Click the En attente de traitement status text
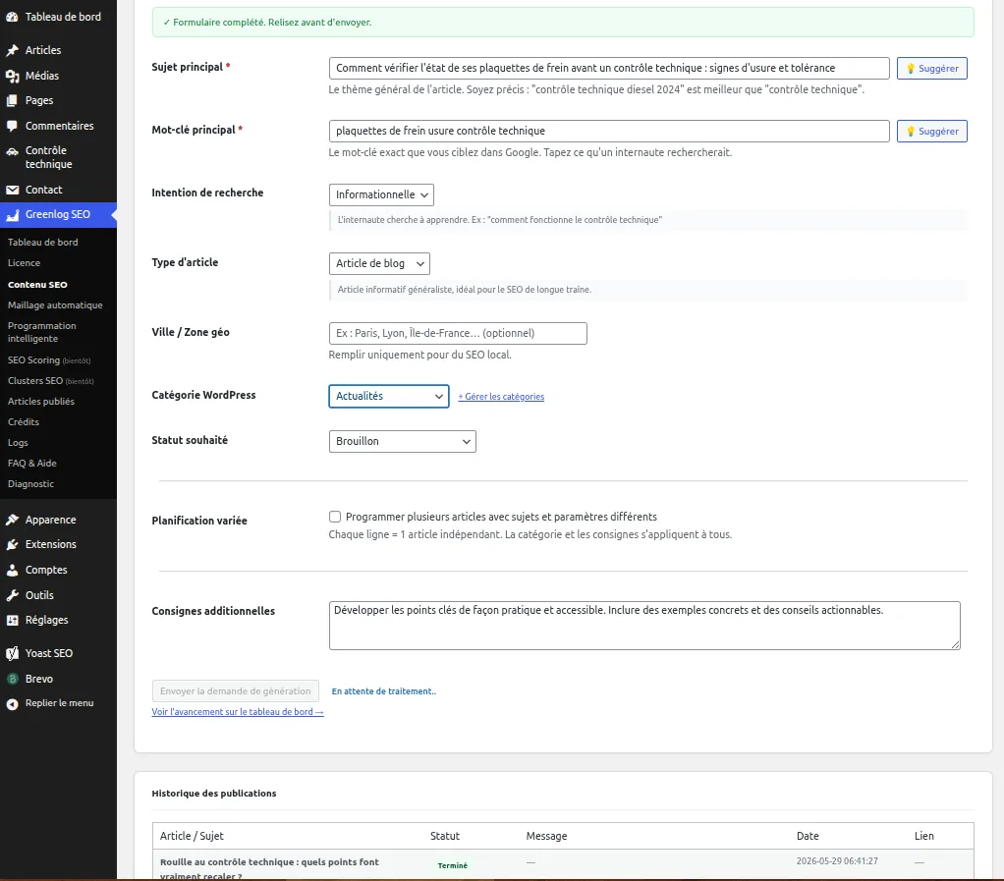The width and height of the screenshot is (1004, 881). (383, 691)
